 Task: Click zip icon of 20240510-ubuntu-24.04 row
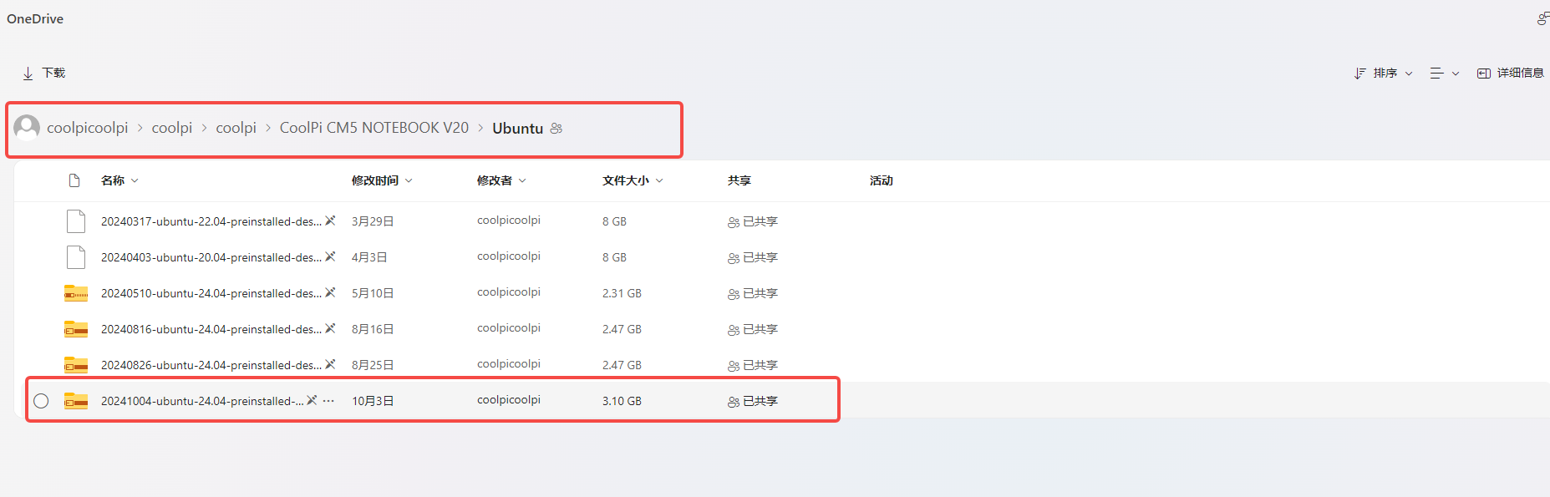point(76,293)
